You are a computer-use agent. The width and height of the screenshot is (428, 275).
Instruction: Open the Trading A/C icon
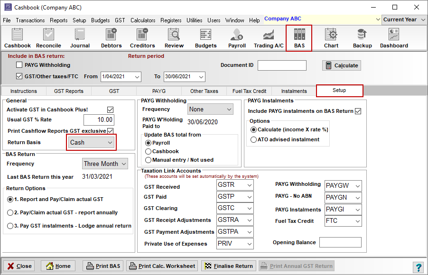[269, 38]
